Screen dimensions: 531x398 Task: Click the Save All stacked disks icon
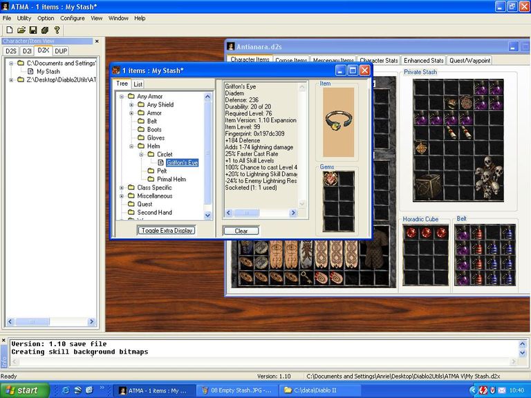coord(45,30)
